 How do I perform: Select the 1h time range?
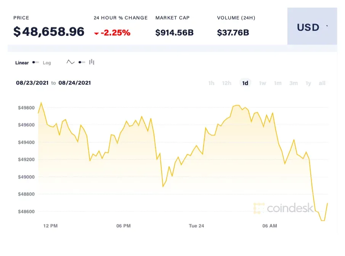pos(211,83)
